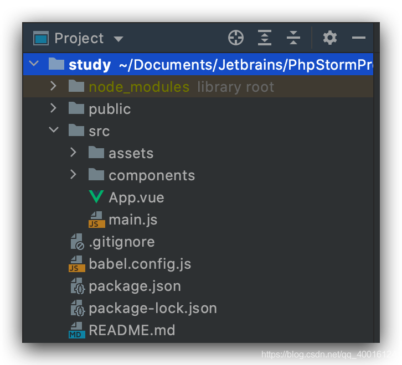Click the JS file icon beside main.js
Viewport: 402px width, 365px height.
(x=97, y=220)
